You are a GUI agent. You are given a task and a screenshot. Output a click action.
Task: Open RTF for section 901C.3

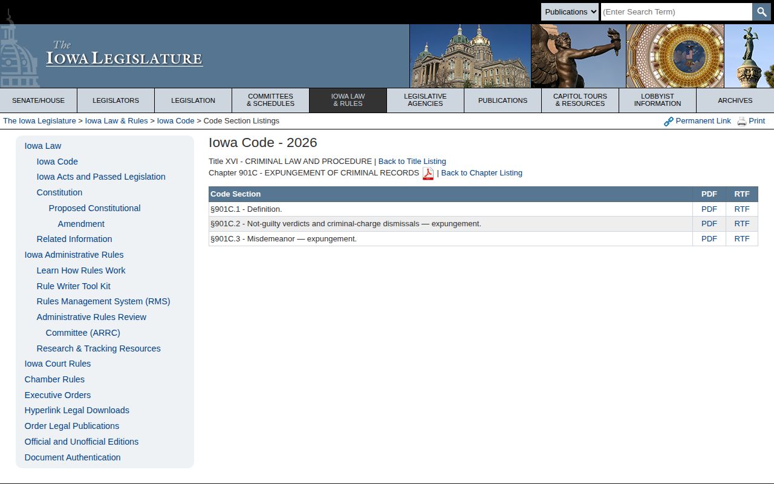pos(742,239)
